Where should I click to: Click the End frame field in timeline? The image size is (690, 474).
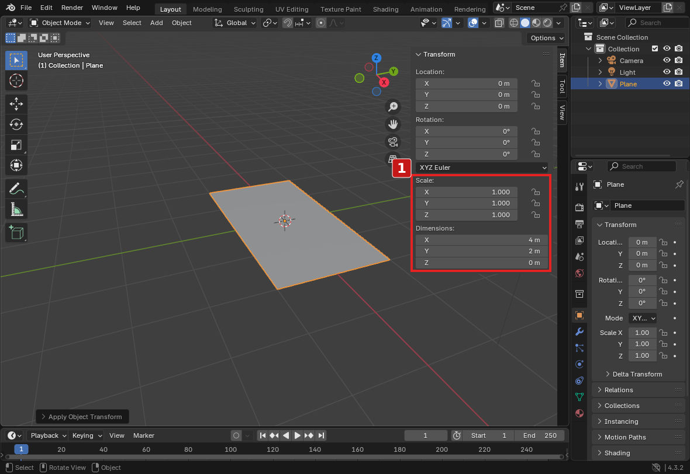539,435
